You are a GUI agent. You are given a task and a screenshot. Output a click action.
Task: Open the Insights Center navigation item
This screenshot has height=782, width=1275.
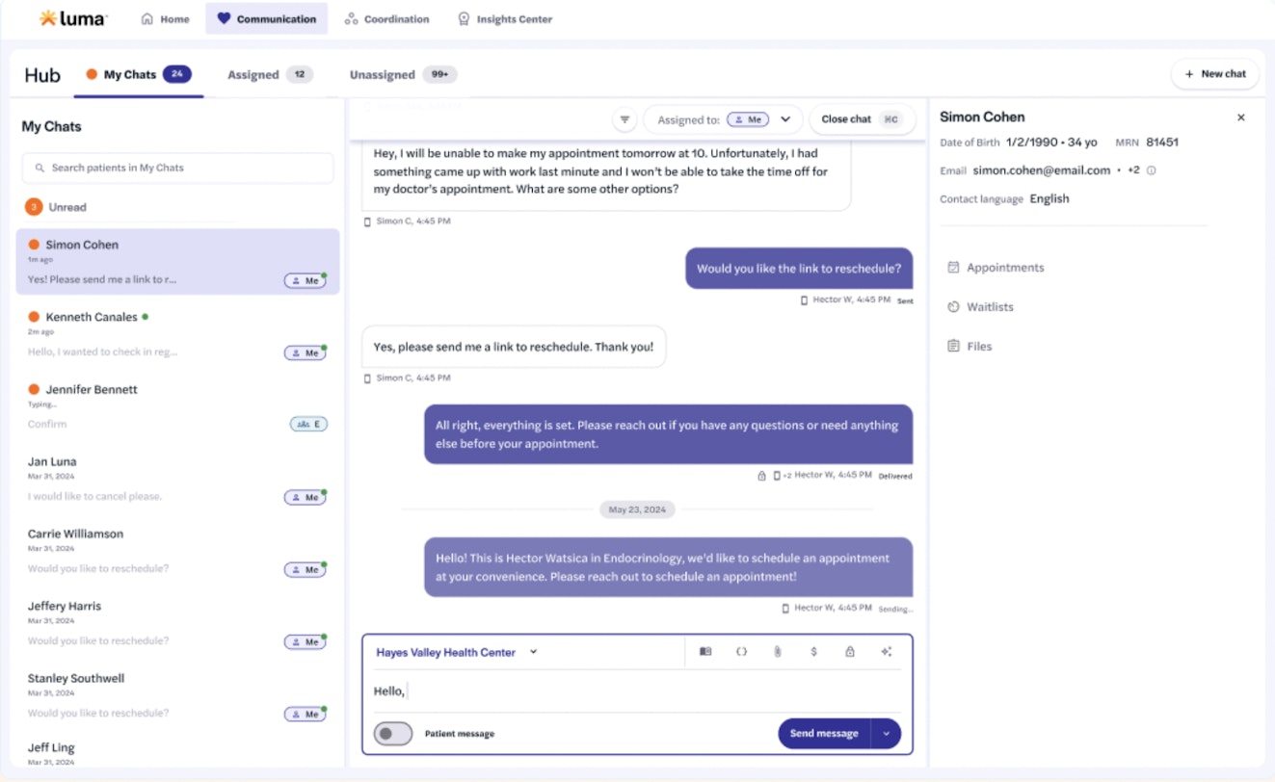click(x=504, y=17)
